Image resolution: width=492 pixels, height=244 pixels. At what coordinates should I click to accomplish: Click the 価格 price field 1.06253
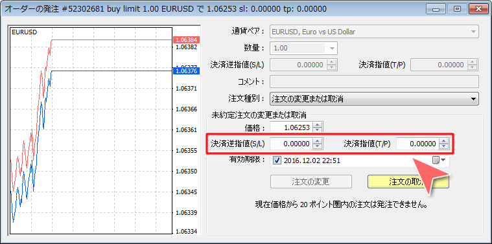click(291, 128)
